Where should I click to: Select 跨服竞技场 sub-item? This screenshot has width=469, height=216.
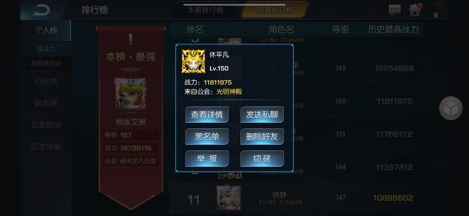(46, 63)
